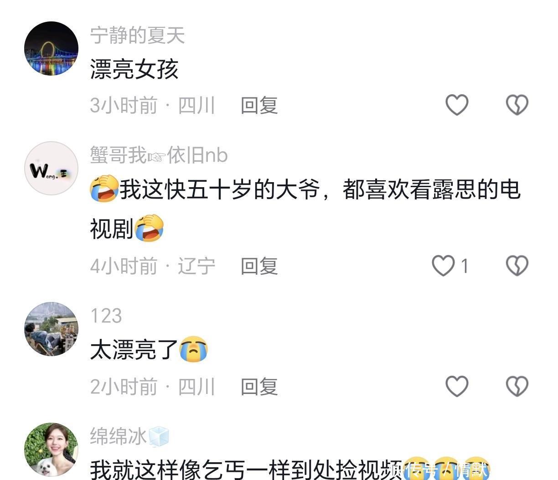Viewport: 558px width, 480px height.
Task: Tap broken heart on 123's comment
Action: pos(517,386)
